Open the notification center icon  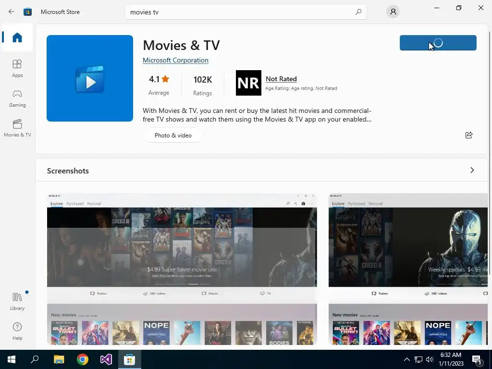click(x=477, y=359)
